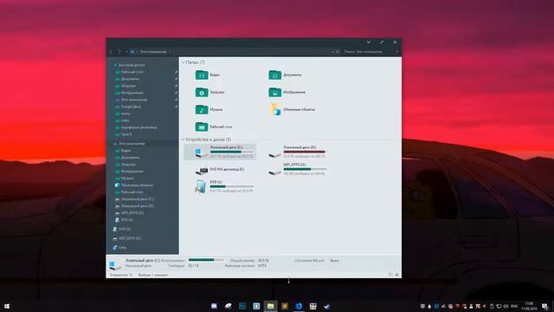
Task: Click the NTFS file system value
Action: pyautogui.click(x=262, y=266)
